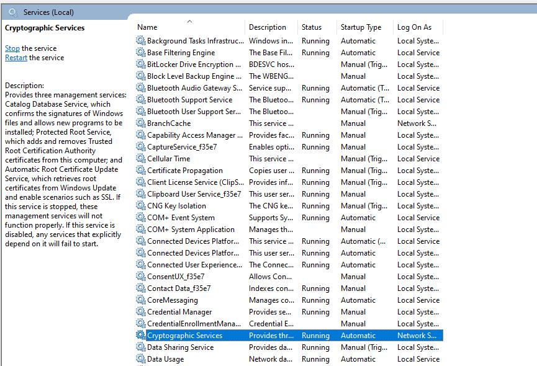The image size is (537, 366).
Task: Click the Restart the service link
Action: click(16, 58)
